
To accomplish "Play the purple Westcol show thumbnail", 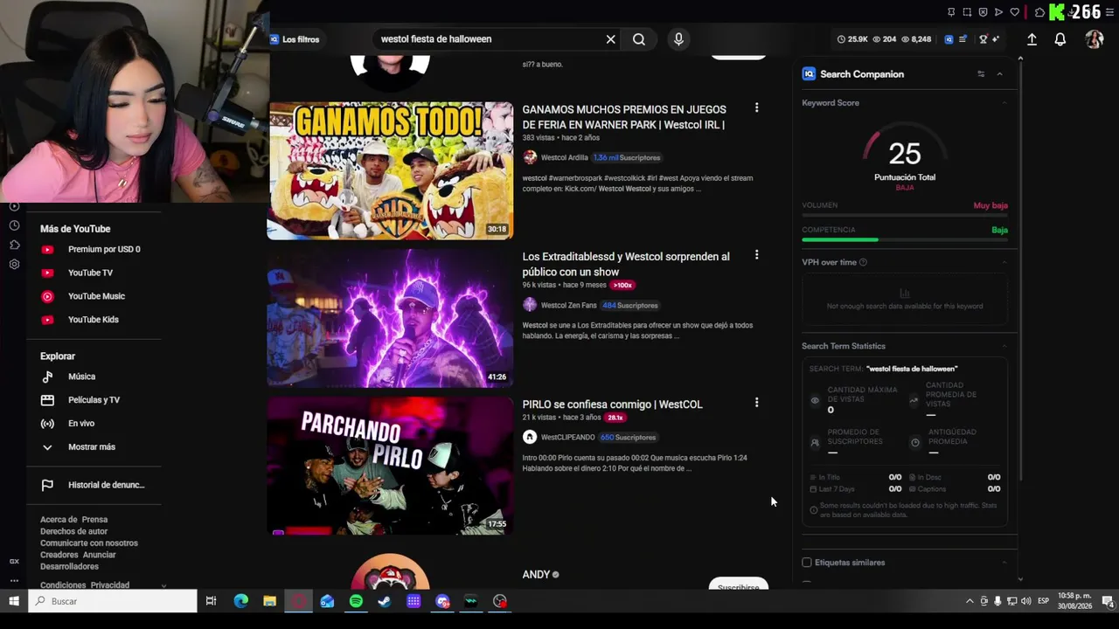I will click(390, 318).
